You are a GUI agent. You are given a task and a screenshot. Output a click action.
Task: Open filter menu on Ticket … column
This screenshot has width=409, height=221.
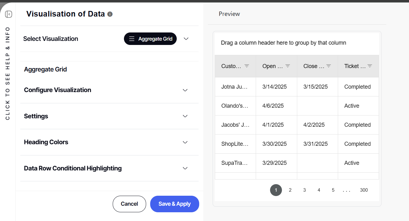[370, 66]
